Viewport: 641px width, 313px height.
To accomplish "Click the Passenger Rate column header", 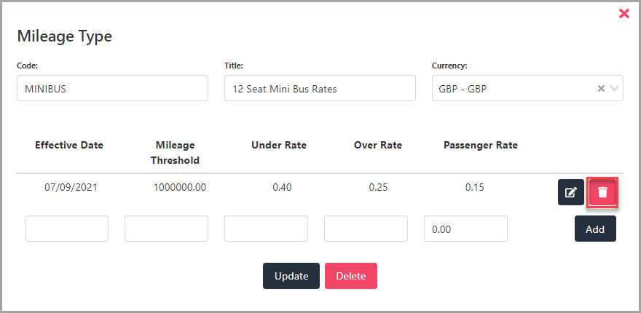I will (x=481, y=145).
